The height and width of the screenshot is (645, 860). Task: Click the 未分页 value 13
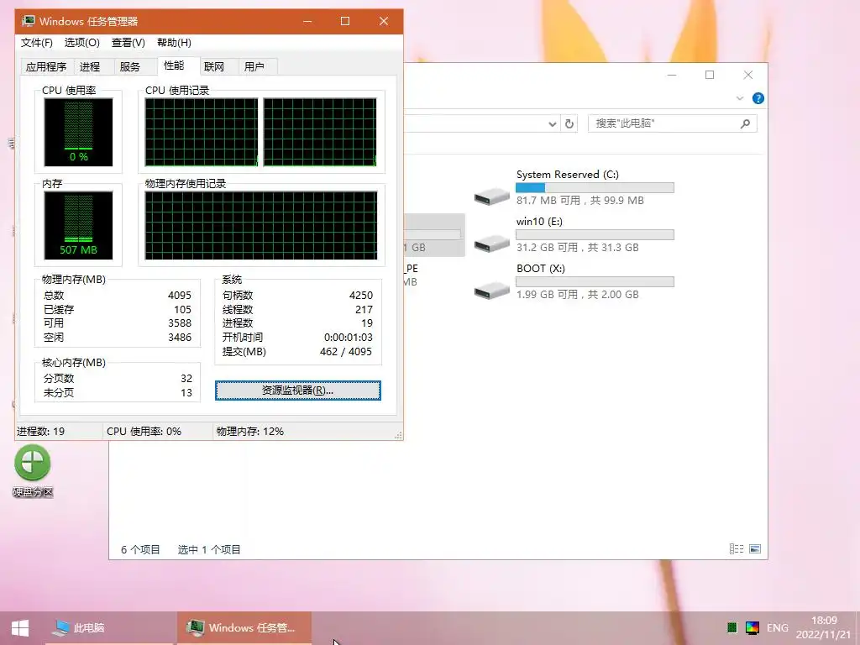[186, 393]
